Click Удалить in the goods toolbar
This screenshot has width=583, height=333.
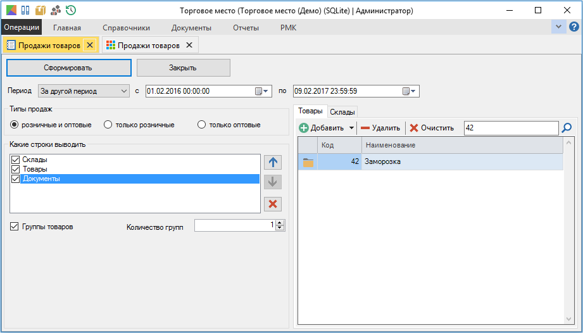tap(380, 128)
